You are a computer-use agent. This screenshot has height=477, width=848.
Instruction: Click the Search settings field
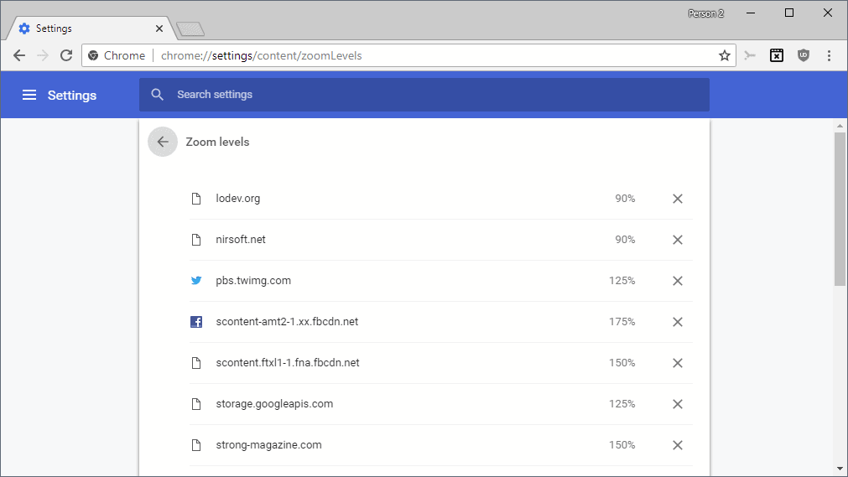(x=424, y=95)
